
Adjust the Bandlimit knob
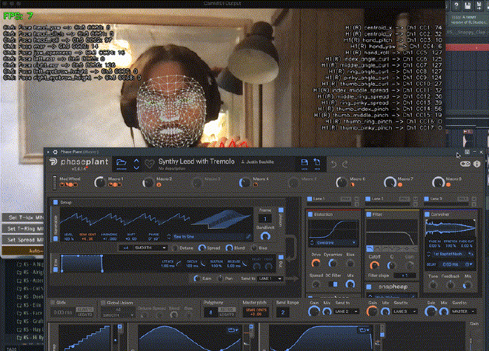[x=265, y=236]
